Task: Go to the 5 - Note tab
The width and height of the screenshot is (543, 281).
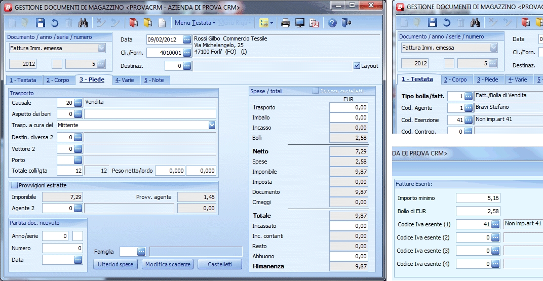Action: (153, 80)
